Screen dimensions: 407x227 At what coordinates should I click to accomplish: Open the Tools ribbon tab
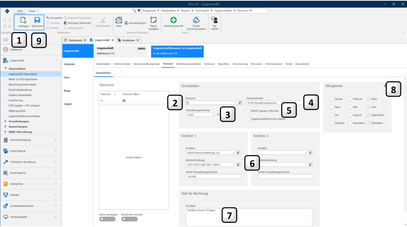tap(32, 11)
